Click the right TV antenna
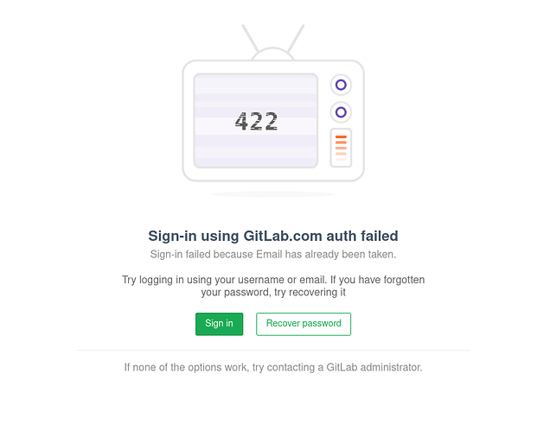The height and width of the screenshot is (431, 550). click(x=296, y=39)
